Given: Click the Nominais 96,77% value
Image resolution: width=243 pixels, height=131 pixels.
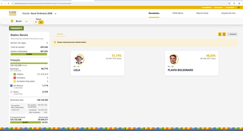Looking at the screenshot, I should pyautogui.click(x=45, y=69).
